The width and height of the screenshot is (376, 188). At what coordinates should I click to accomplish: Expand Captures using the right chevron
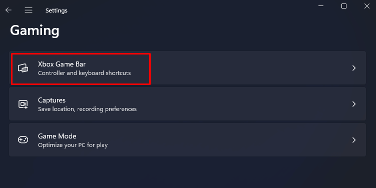click(354, 104)
